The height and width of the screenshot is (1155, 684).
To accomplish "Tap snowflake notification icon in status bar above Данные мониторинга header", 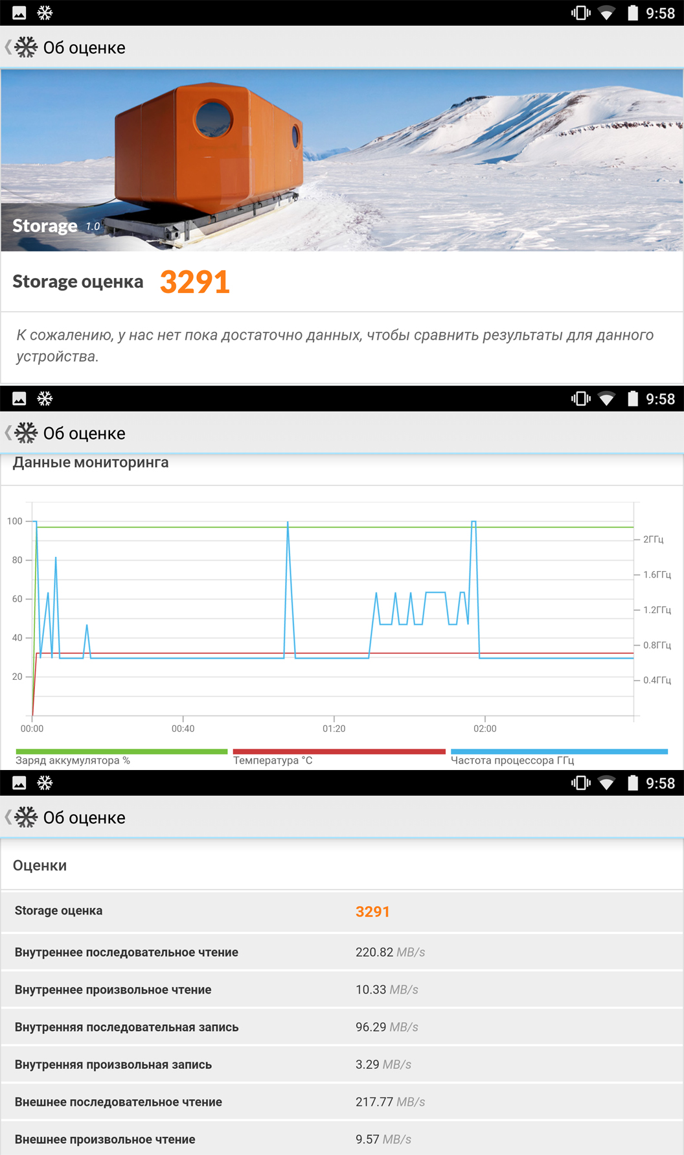I will 45,399.
